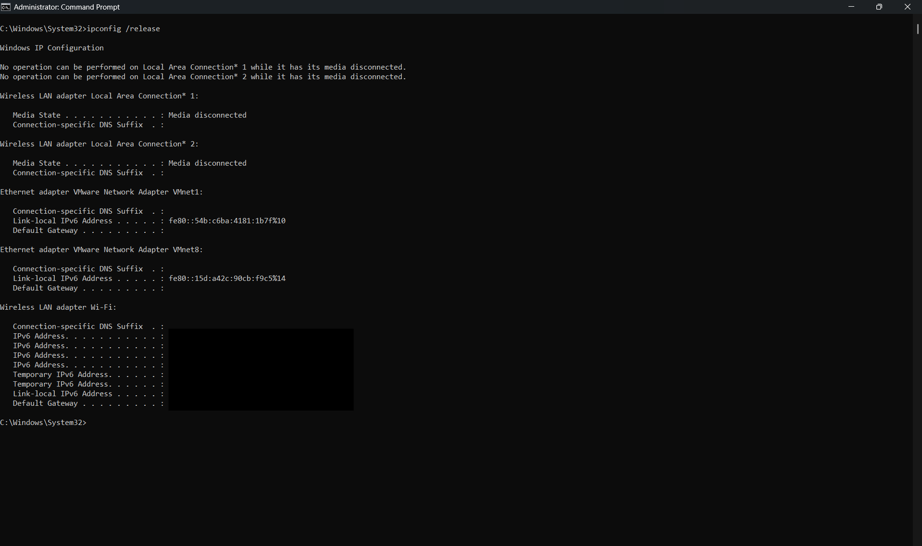Click 'Wireless LAN adapter Wi-Fi:' header
922x546 pixels.
[x=58, y=308]
